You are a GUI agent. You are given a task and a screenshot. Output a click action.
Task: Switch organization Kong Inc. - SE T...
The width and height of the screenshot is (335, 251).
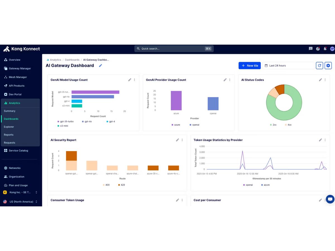coord(20,192)
